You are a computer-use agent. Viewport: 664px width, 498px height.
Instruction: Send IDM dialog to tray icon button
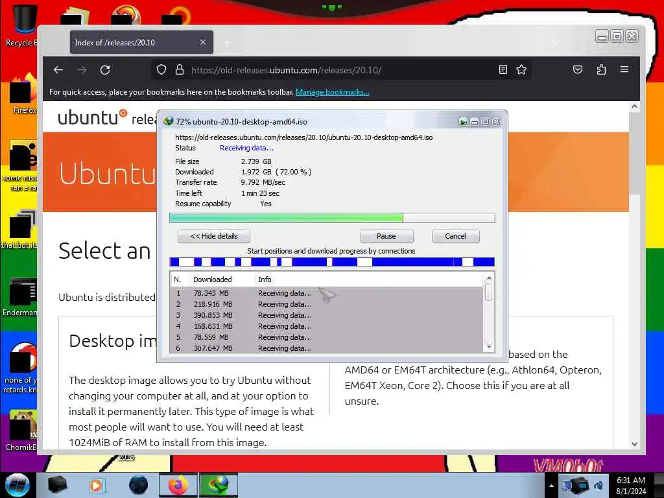463,122
